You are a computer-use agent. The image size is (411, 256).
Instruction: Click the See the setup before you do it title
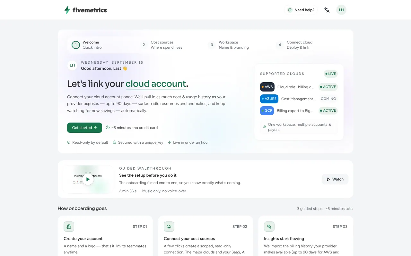click(x=148, y=175)
